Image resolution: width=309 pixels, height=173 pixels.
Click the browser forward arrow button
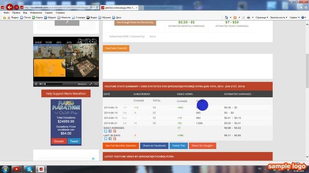[x=16, y=8]
